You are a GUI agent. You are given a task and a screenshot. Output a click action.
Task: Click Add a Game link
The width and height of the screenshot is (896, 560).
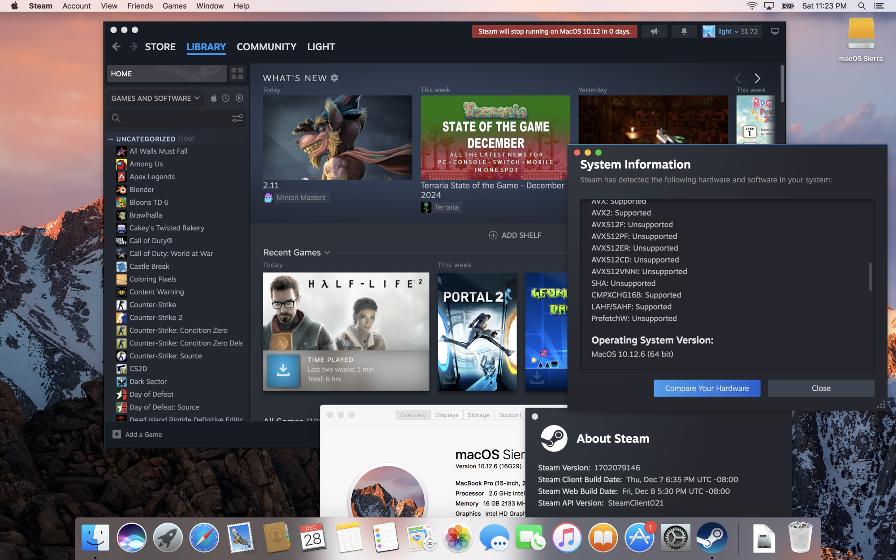point(143,434)
